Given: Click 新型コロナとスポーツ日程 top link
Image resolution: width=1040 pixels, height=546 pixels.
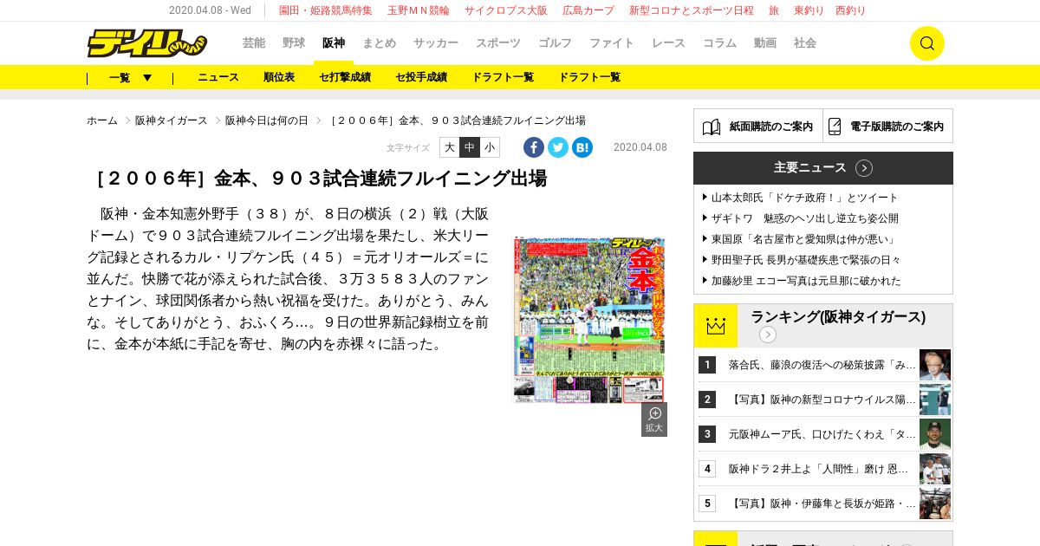Looking at the screenshot, I should [692, 10].
